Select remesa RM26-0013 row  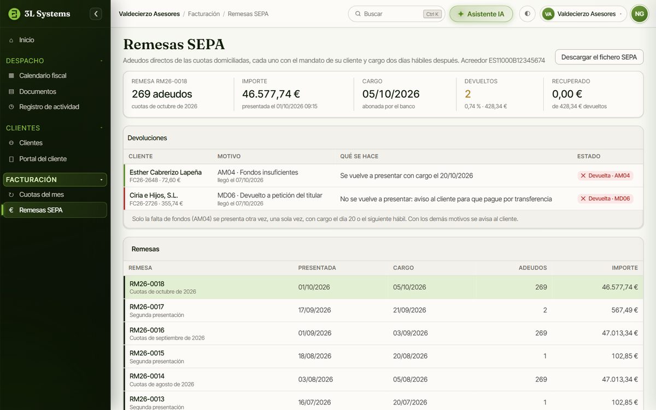point(383,401)
